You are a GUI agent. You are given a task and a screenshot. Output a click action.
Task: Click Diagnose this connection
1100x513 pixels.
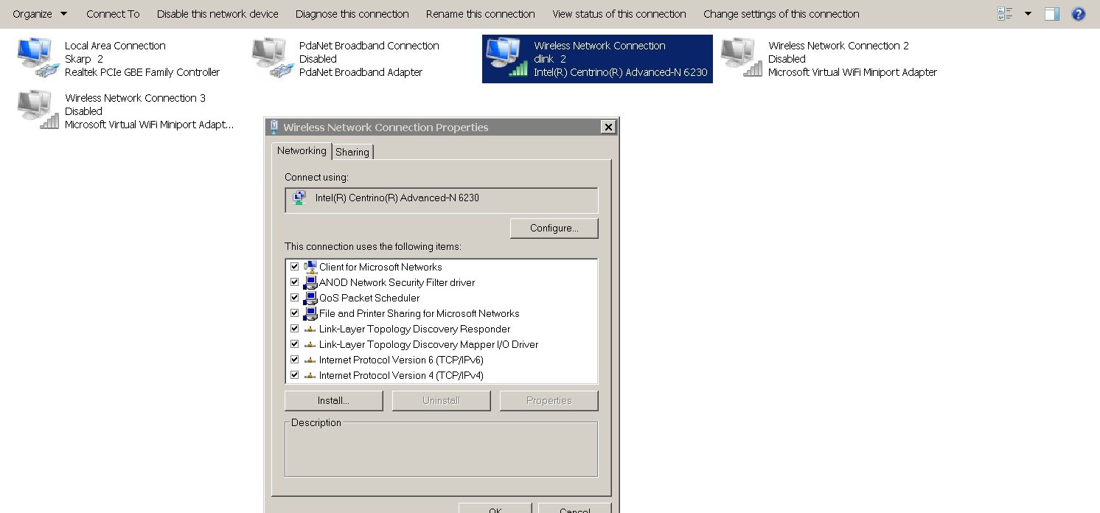click(352, 13)
